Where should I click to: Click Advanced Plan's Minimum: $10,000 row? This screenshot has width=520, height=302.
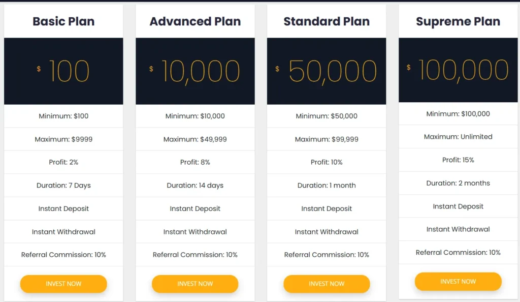[195, 116]
